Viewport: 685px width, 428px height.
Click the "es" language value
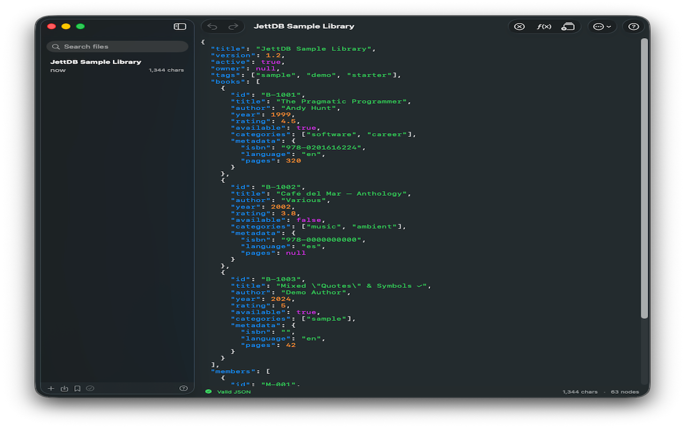pyautogui.click(x=311, y=246)
